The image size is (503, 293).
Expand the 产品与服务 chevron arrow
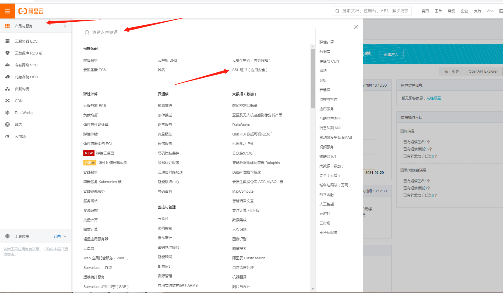65,26
